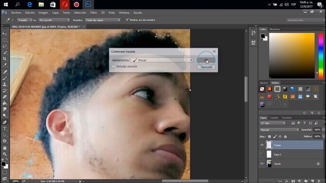Confirm OK in Contornear trazado dialog
The width and height of the screenshot is (326, 183).
click(206, 60)
